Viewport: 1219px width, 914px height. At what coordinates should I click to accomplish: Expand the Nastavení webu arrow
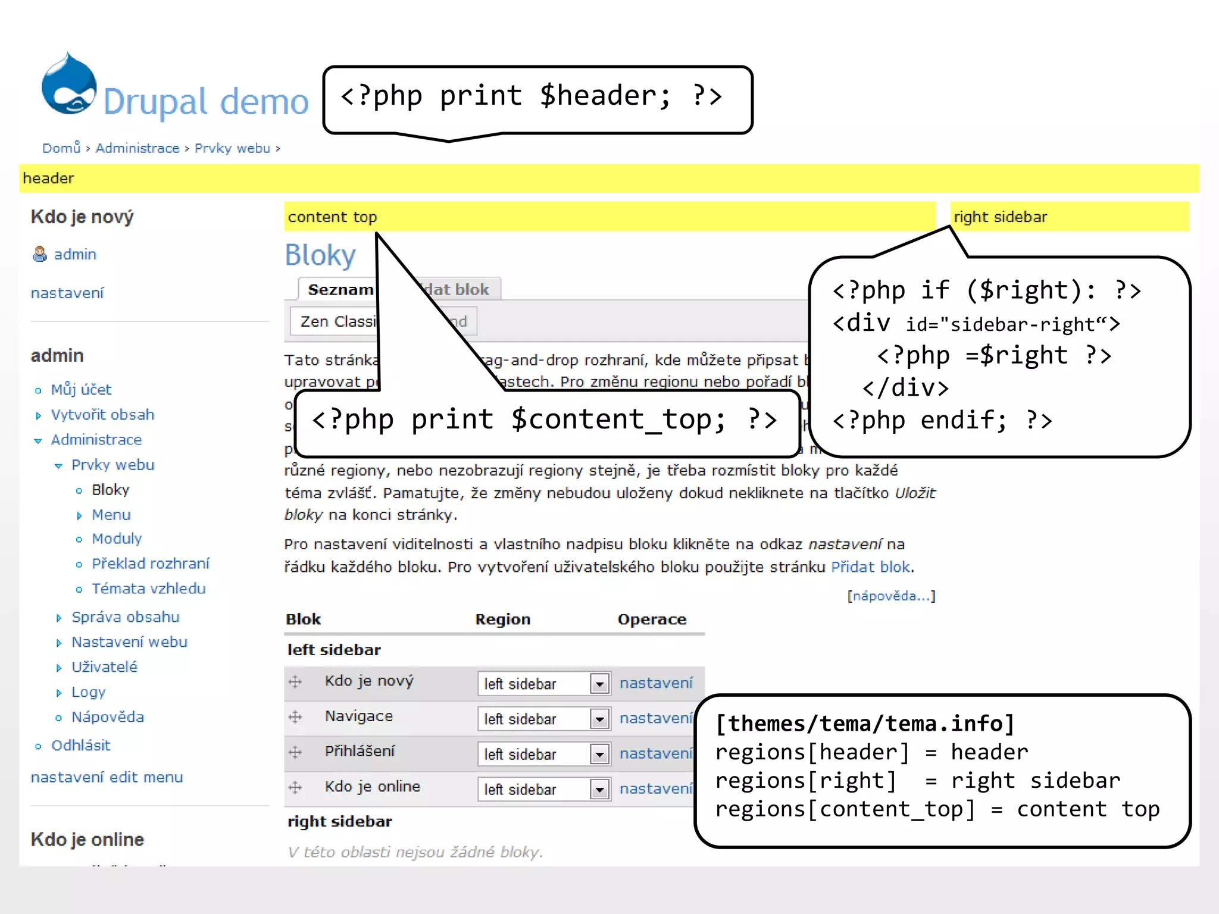[59, 643]
